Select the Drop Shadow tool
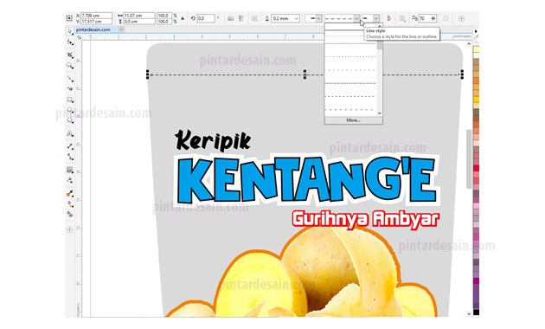Image resolution: width=545 pixels, height=329 pixels. pos(70,170)
